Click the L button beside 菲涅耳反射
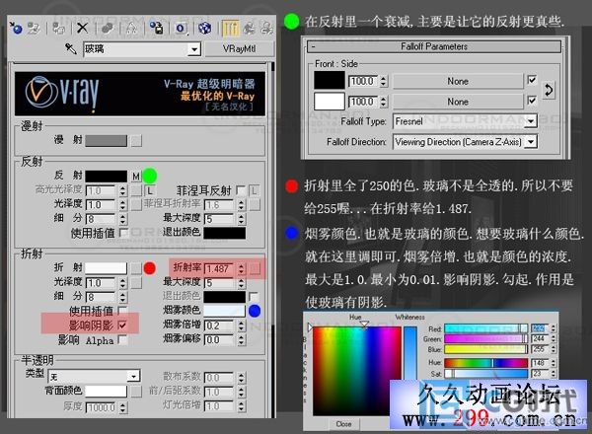Image resolution: width=592 pixels, height=434 pixels. point(255,190)
